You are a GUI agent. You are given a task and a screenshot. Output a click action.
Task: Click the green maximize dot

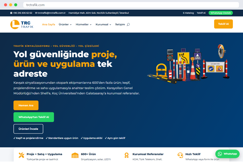[16, 5]
